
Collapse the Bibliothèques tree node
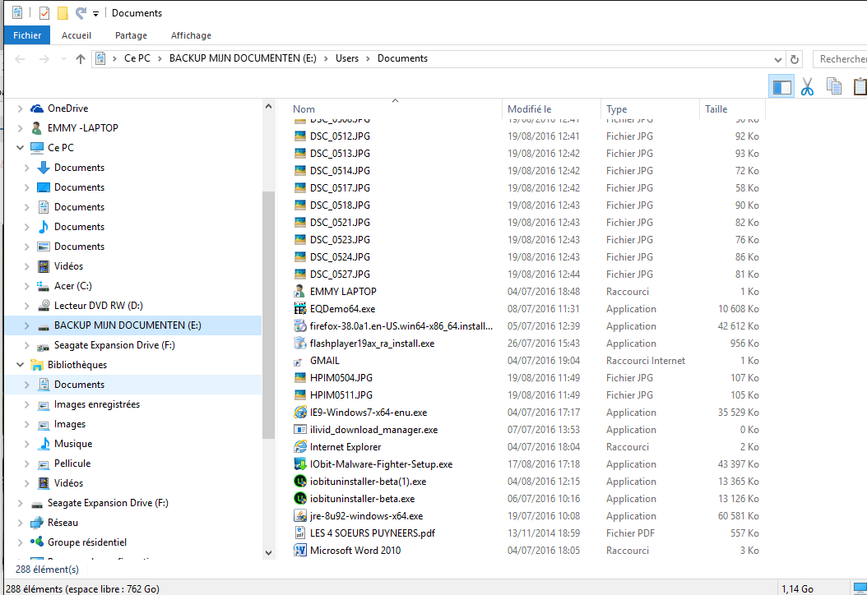(x=21, y=365)
